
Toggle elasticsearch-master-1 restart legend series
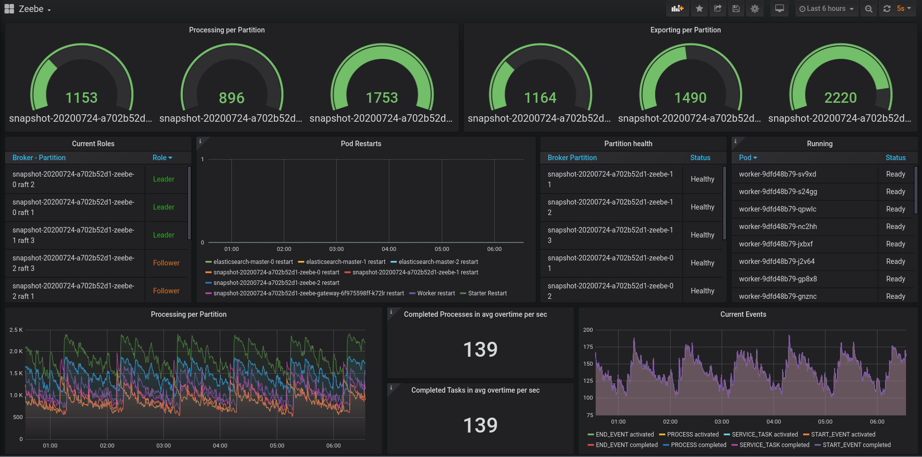click(x=346, y=262)
